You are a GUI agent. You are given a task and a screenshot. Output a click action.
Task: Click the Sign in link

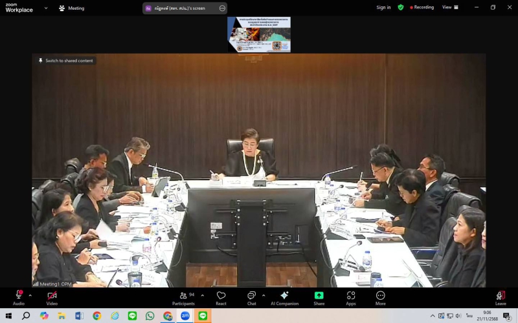[383, 8]
